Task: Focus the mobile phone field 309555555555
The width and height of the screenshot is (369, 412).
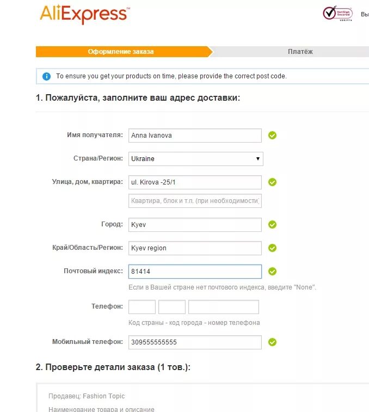Action: point(195,342)
